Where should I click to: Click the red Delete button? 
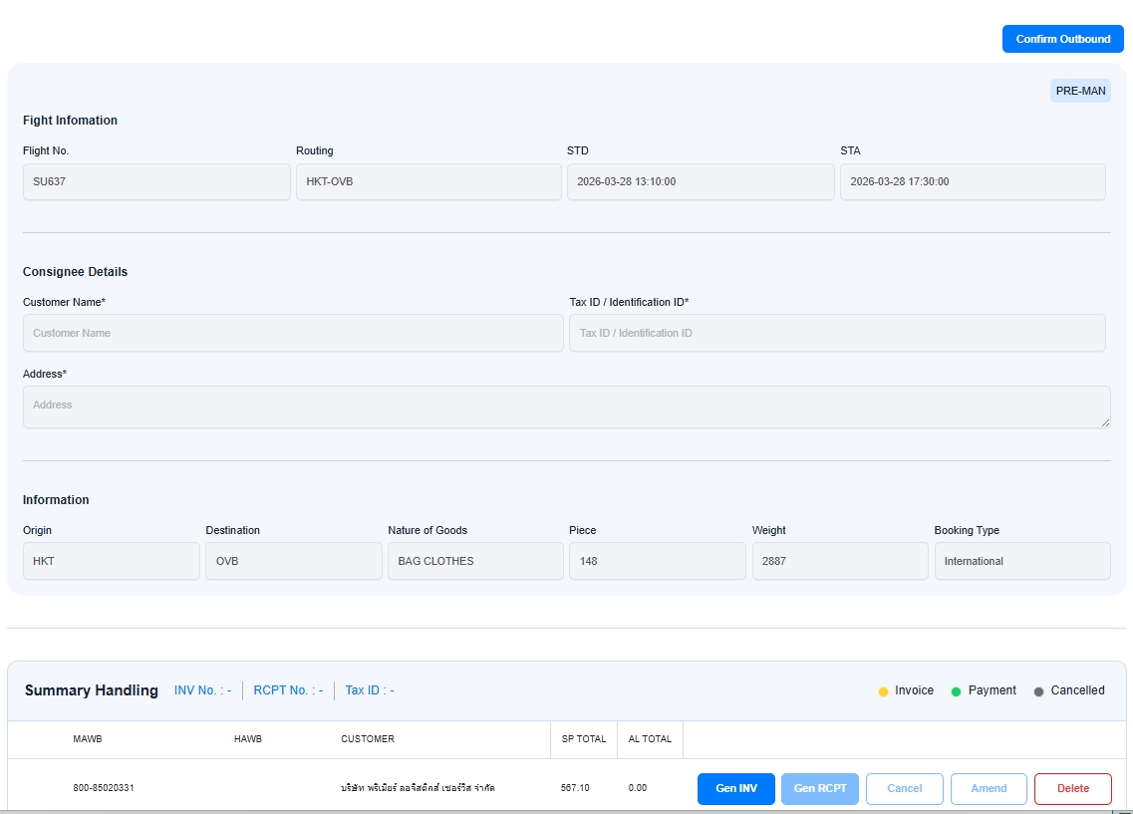tap(1072, 788)
